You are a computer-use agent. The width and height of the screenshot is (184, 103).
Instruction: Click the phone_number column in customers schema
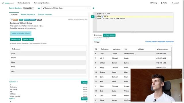(x=15, y=96)
